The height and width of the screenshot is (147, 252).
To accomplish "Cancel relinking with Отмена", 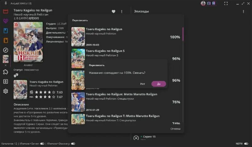I will (175, 129).
